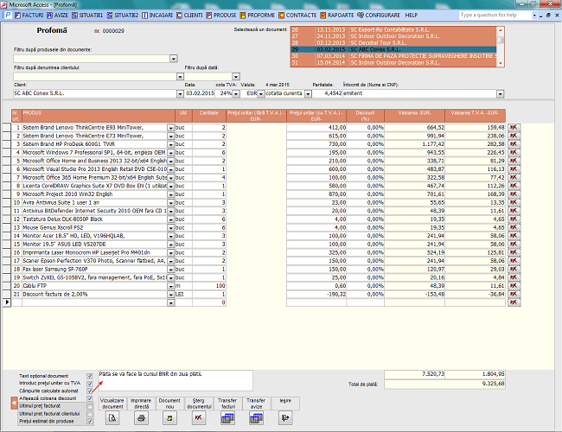Open the CLIENTI menu
This screenshot has width=562, height=432.
point(189,15)
